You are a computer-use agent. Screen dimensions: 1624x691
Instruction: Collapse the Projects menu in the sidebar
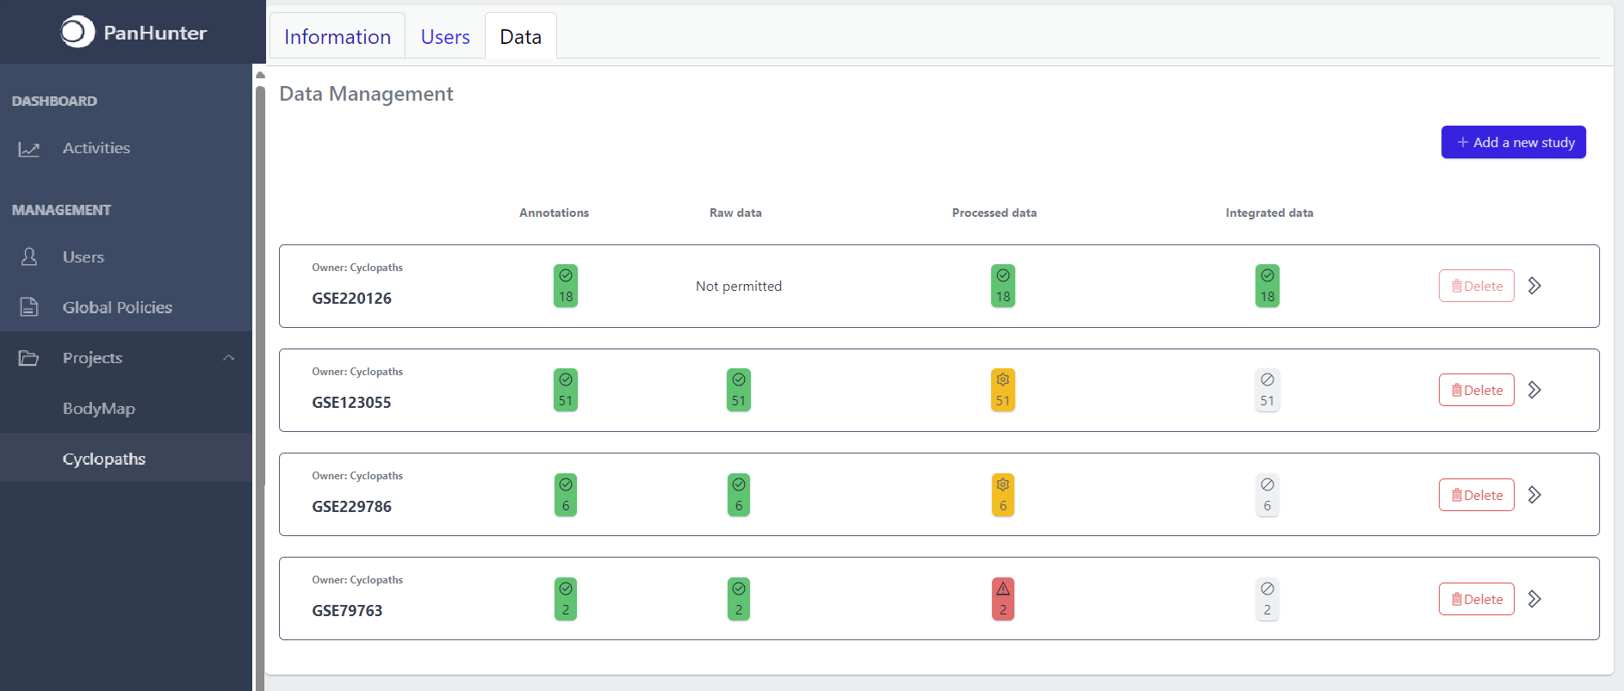click(228, 358)
